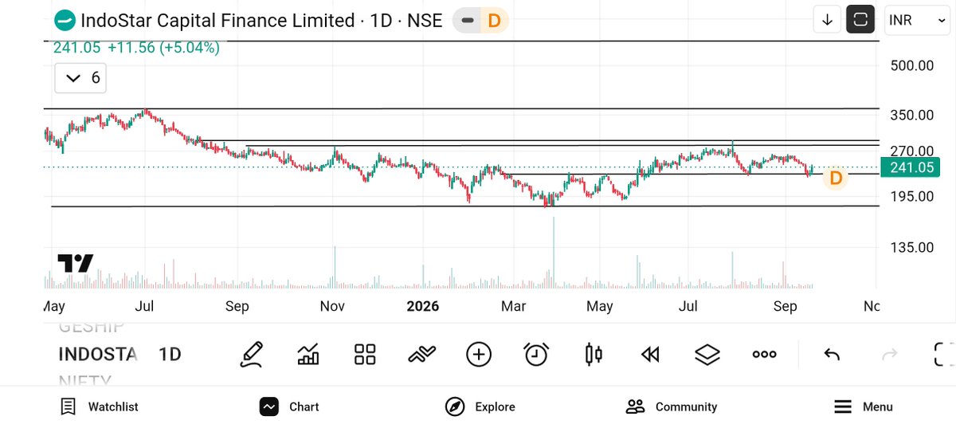Change chart type via candlestick icon
The height and width of the screenshot is (428, 956).
594,354
